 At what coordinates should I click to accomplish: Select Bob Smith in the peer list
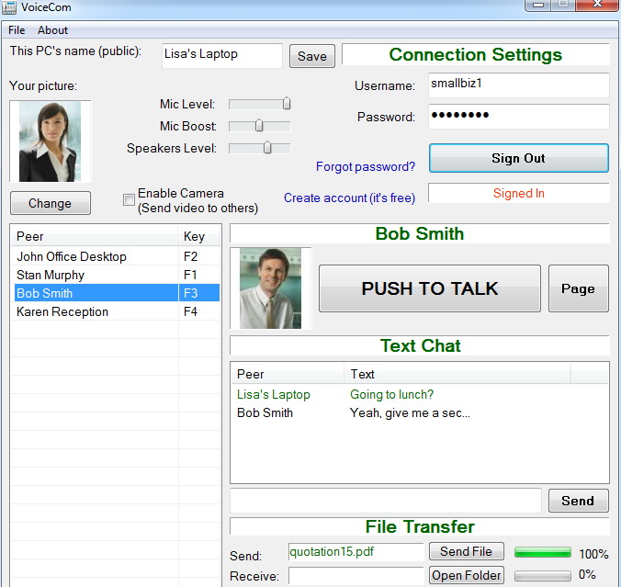click(116, 293)
